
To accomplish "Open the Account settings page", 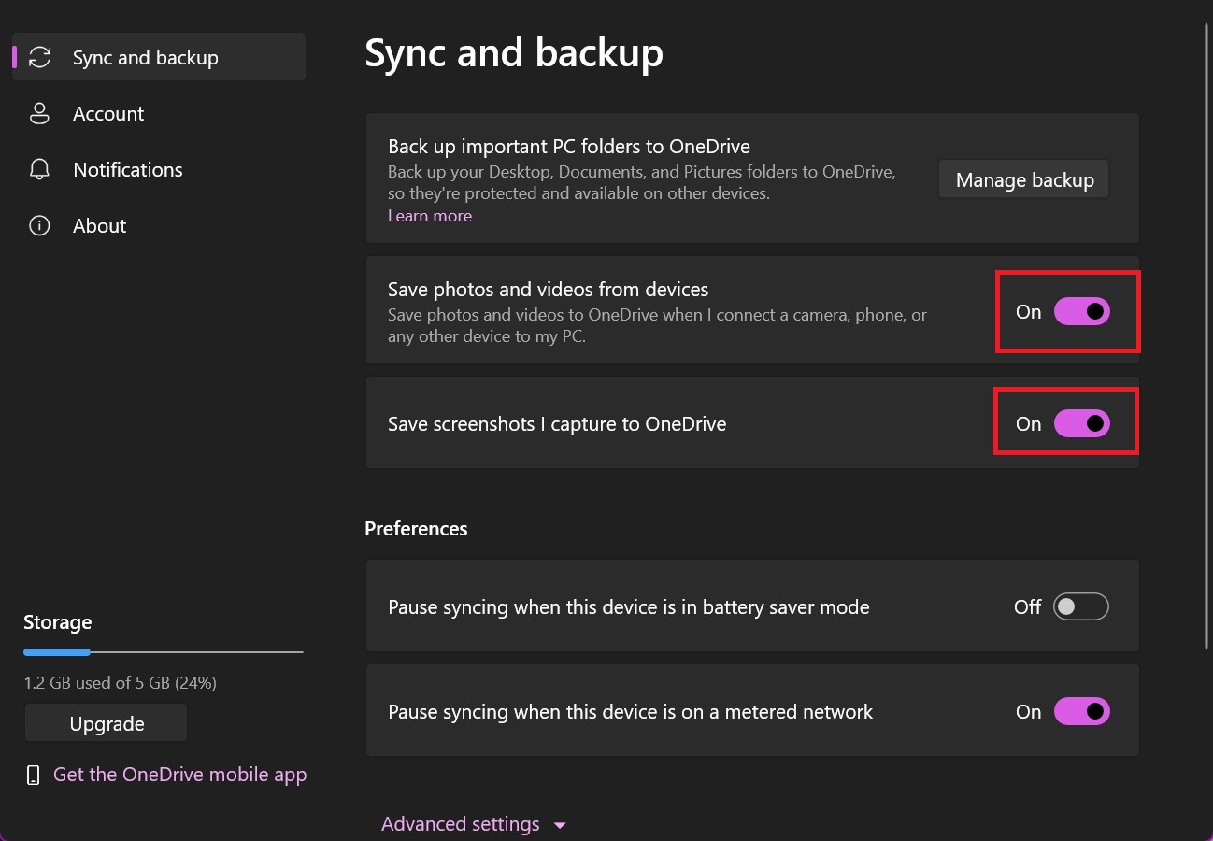I will [108, 114].
